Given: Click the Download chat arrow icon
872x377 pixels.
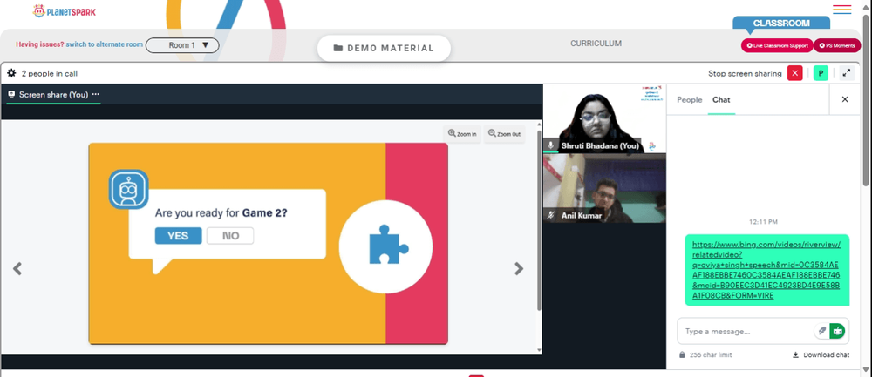Looking at the screenshot, I should click(x=796, y=354).
